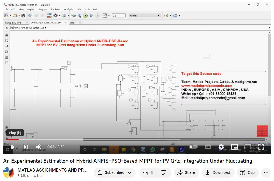Toggle closed captions (CC)

[208, 147]
